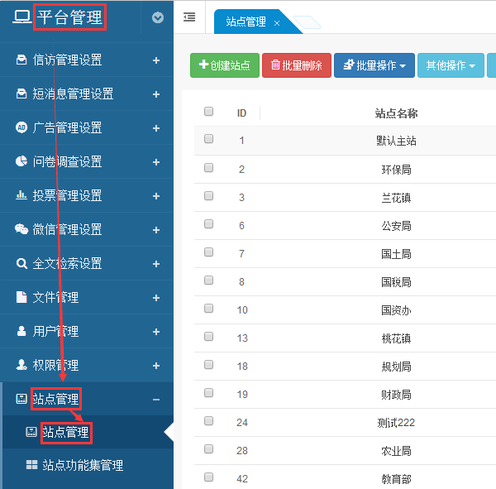This screenshot has height=489, width=496.
Task: Open the 其他操作 dropdown menu
Action: (451, 65)
